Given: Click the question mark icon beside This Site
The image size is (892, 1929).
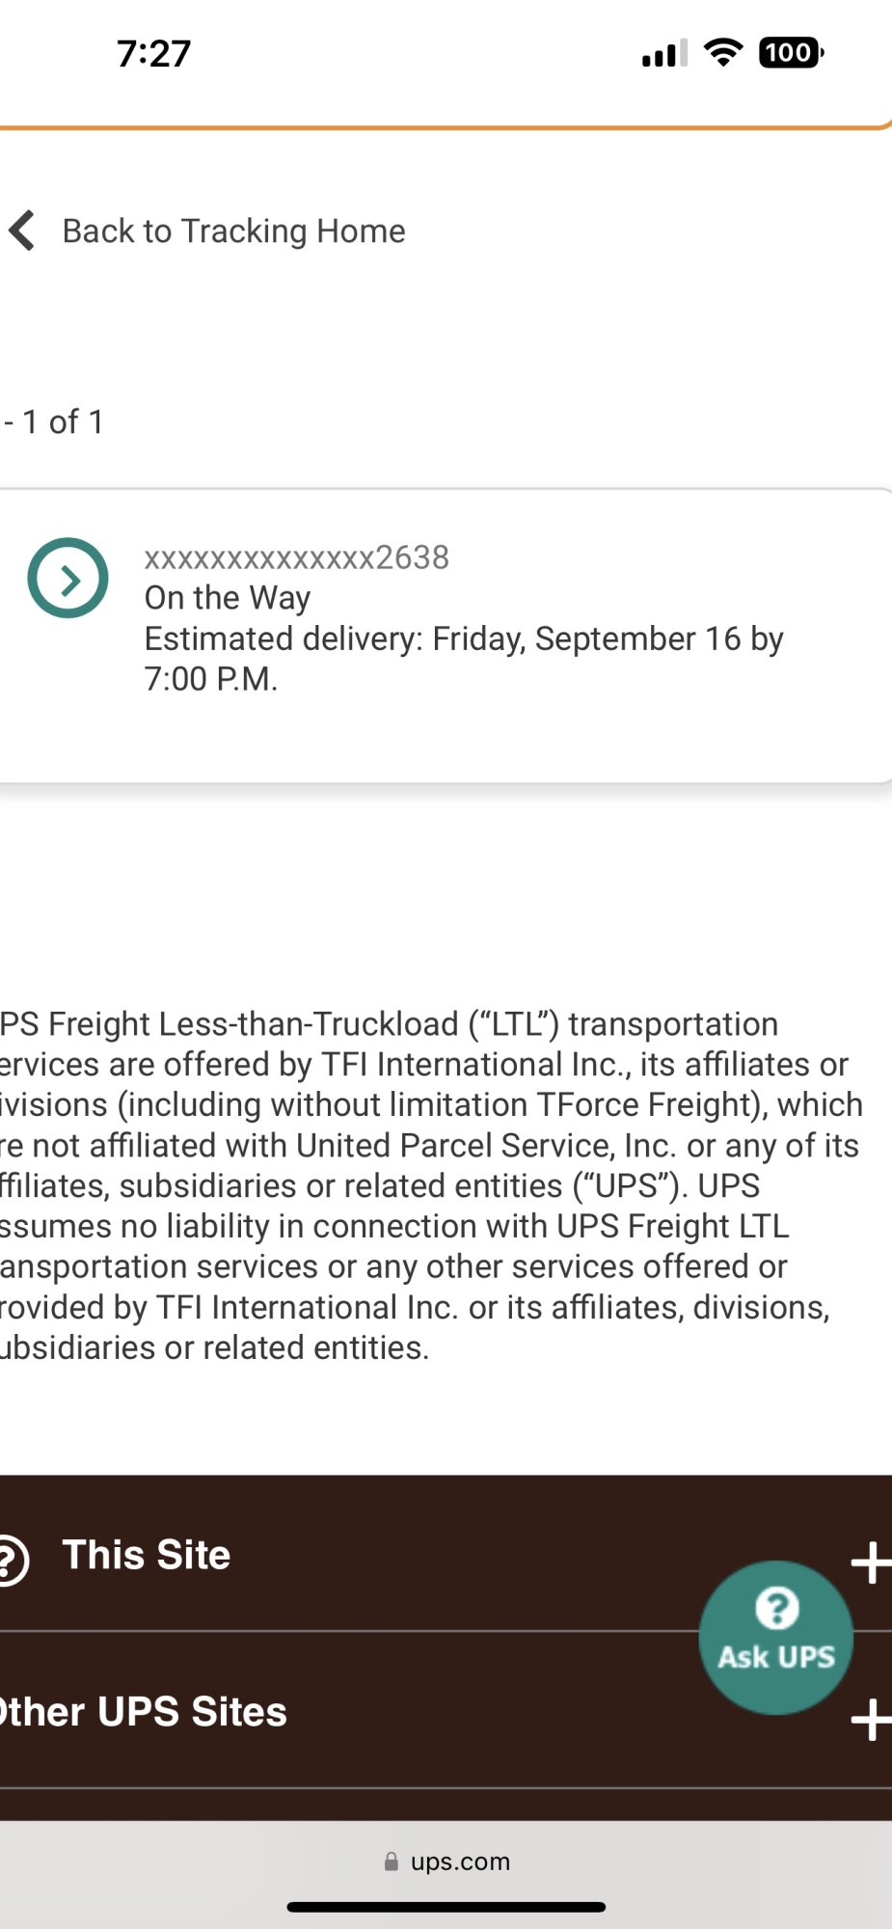Looking at the screenshot, I should [12, 1559].
